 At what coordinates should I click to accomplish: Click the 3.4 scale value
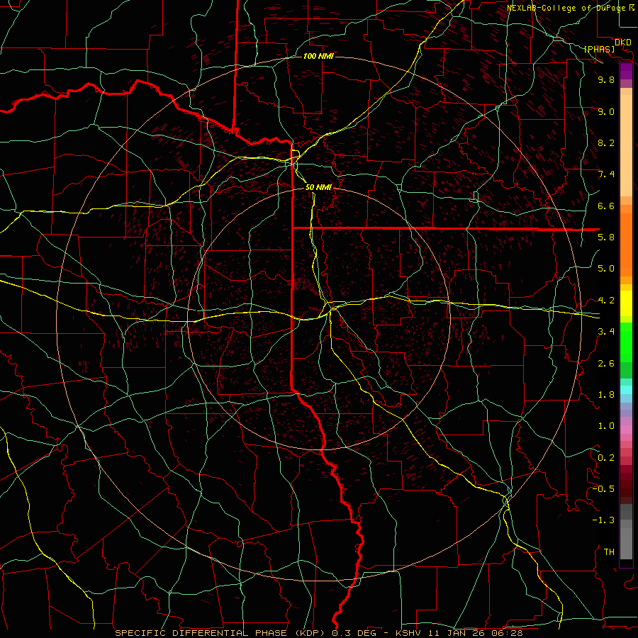coord(606,332)
